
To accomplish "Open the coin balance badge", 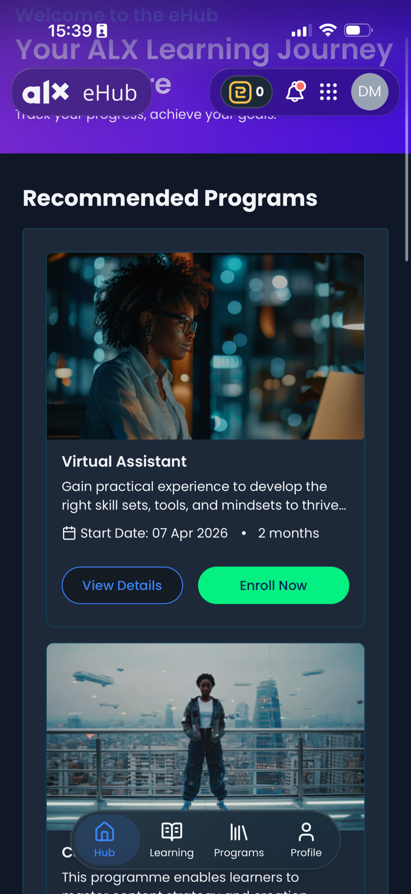I will coord(247,92).
